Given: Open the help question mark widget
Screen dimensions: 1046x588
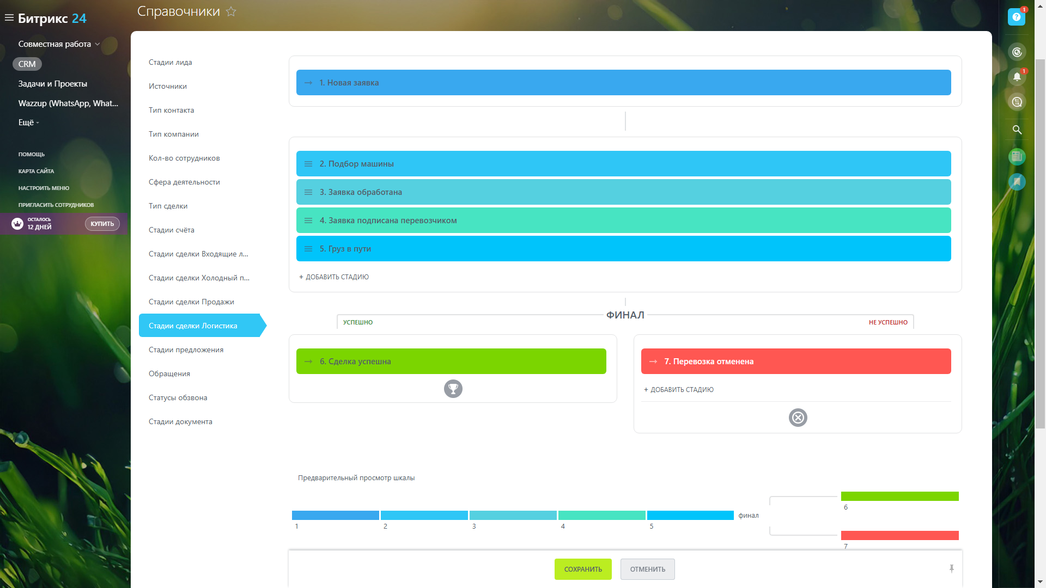Looking at the screenshot, I should coord(1016,17).
